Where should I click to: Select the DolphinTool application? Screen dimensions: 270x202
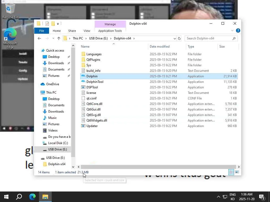click(159, 82)
